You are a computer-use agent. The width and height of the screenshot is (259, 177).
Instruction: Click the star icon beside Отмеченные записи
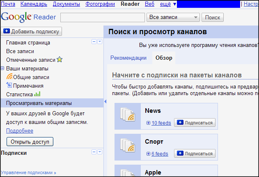pyautogui.click(x=60, y=59)
